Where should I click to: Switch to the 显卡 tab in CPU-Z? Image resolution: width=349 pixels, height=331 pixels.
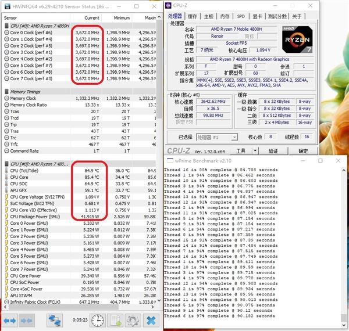pos(257,16)
